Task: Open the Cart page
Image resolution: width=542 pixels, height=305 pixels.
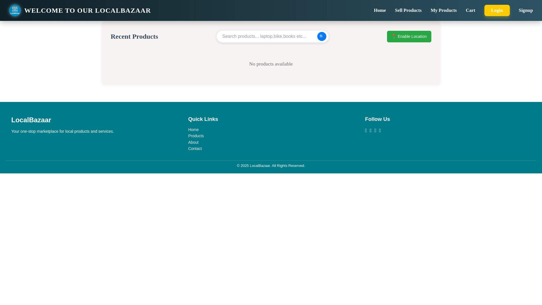Action: 470,10
